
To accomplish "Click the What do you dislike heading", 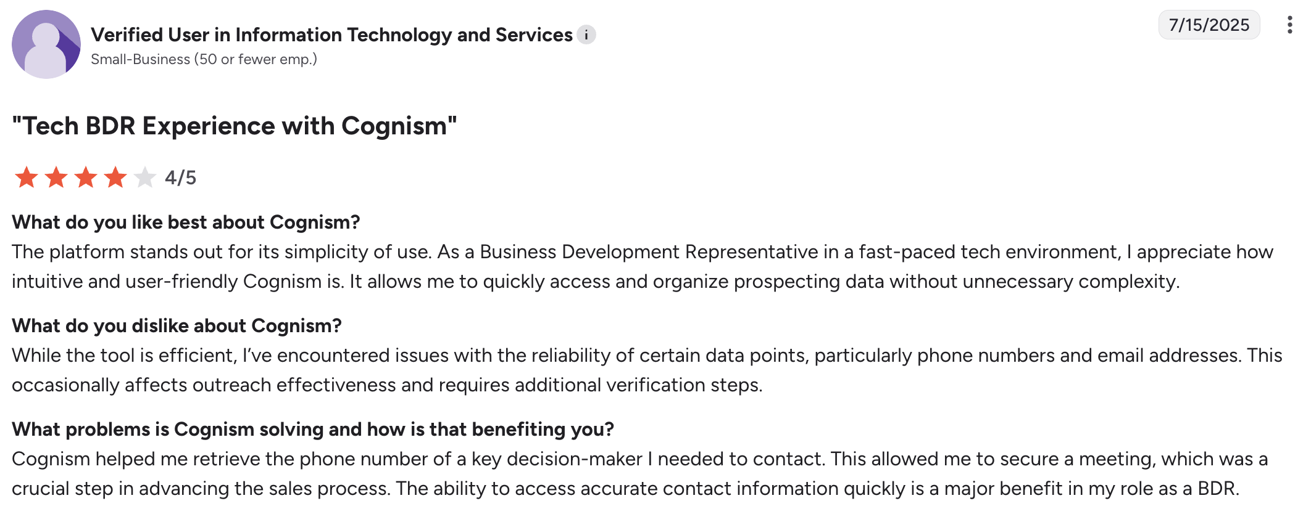I will click(177, 325).
